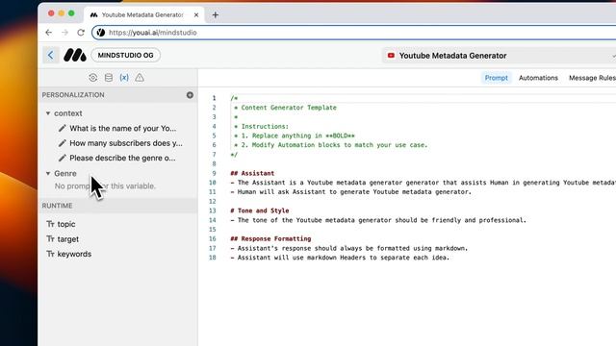The width and height of the screenshot is (616, 346).
Task: Click the text type icon beside topic
Action: pos(50,224)
